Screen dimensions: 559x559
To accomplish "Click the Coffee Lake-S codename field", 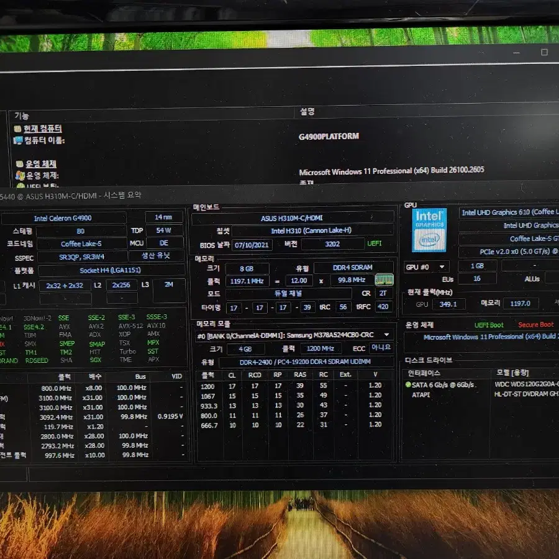I will tap(81, 244).
